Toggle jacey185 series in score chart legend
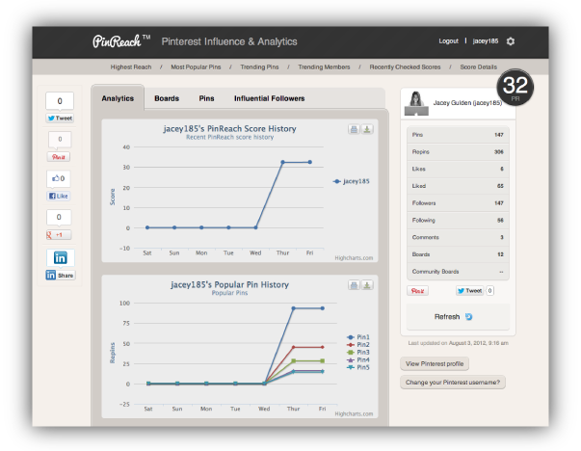 coord(352,181)
